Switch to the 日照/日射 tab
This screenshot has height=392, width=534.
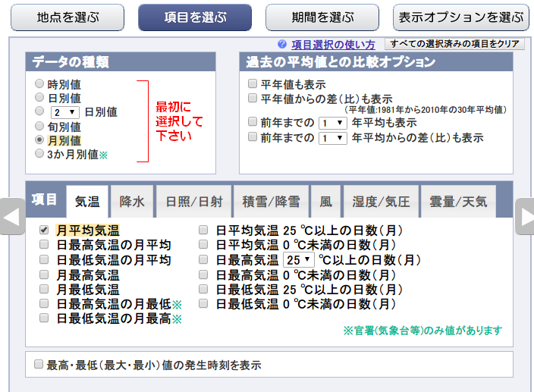193,202
